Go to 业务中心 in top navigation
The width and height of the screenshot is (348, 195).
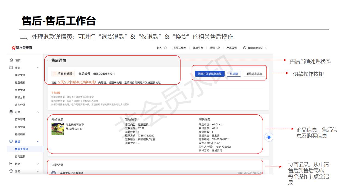[161, 48]
